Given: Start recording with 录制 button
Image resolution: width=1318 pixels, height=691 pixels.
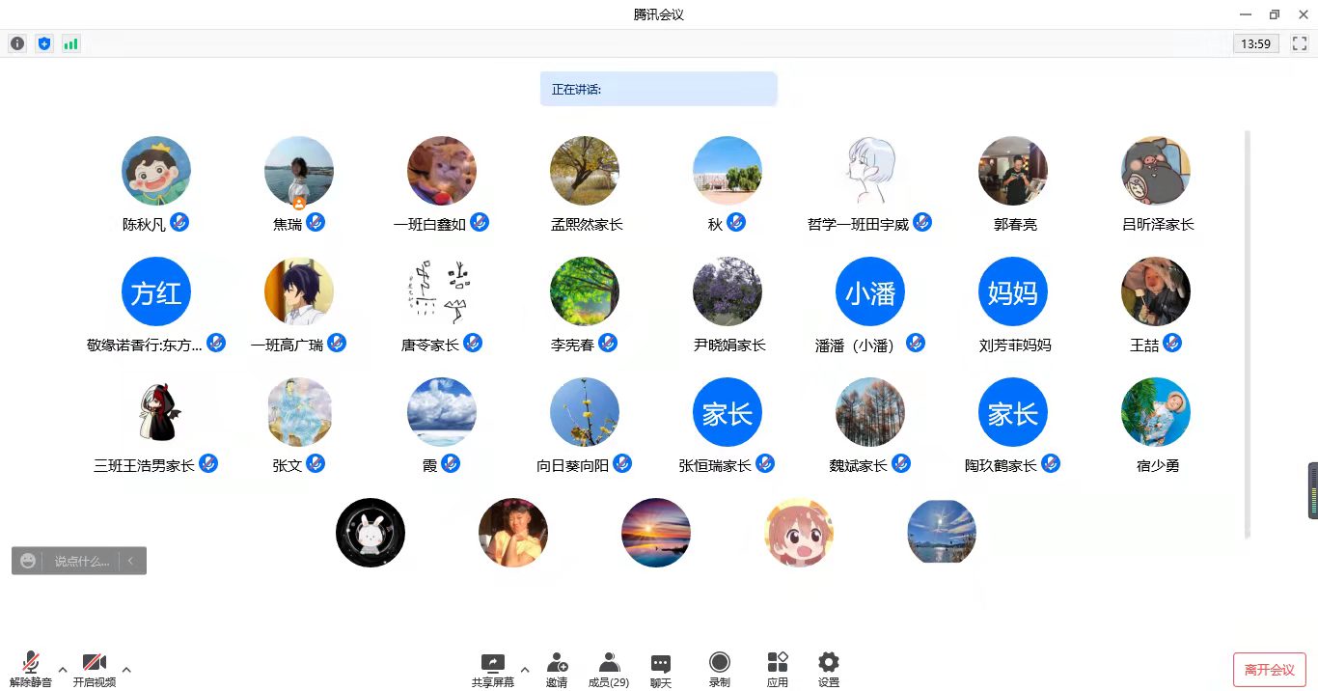Looking at the screenshot, I should pyautogui.click(x=719, y=669).
